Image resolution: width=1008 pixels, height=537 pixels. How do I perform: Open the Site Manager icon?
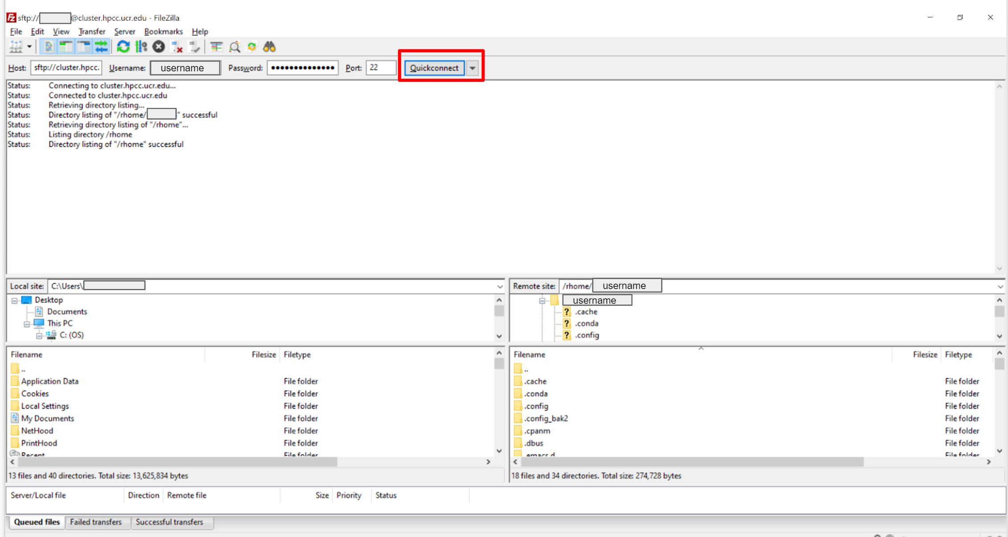coord(16,46)
